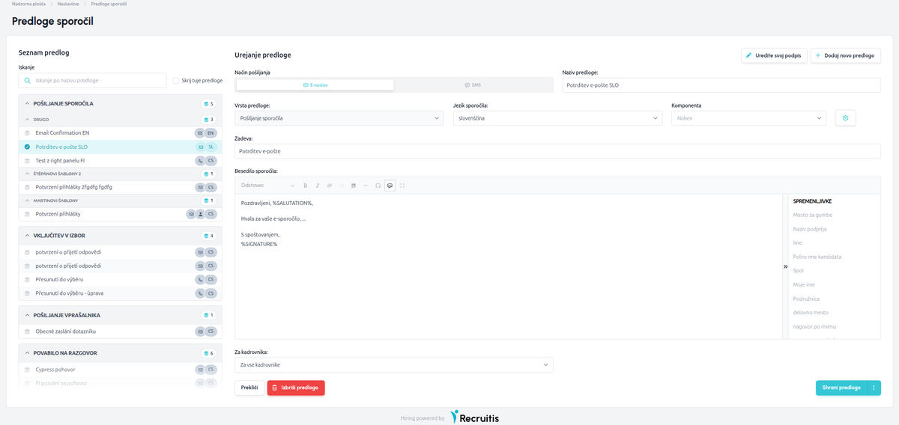Toggle Skrij tuje predloge checkbox
Viewport: 899px width, 425px height.
(175, 80)
